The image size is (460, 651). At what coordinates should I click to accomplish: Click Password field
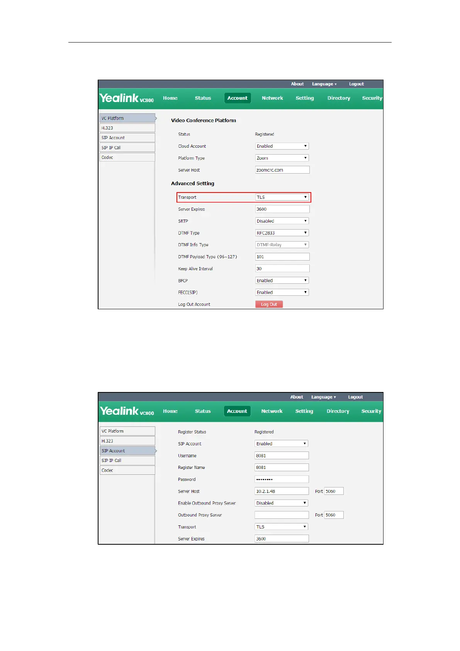282,479
